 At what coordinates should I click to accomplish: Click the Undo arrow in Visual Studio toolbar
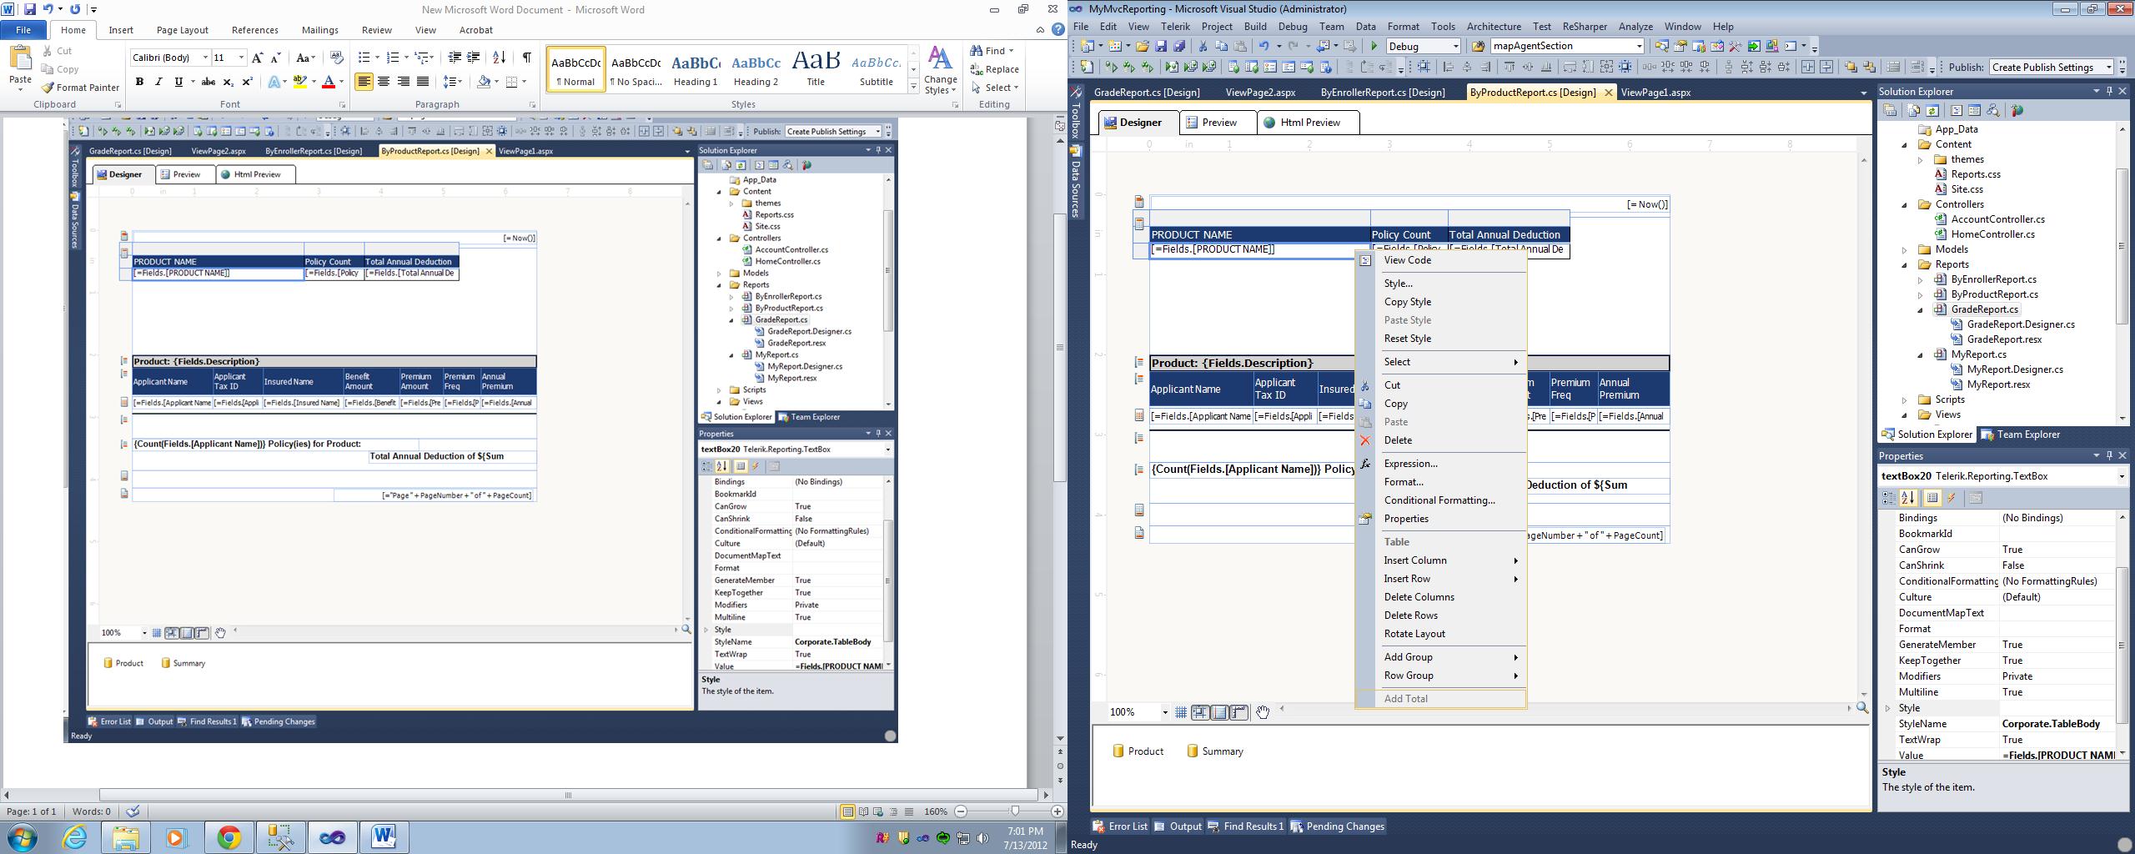(x=1264, y=47)
